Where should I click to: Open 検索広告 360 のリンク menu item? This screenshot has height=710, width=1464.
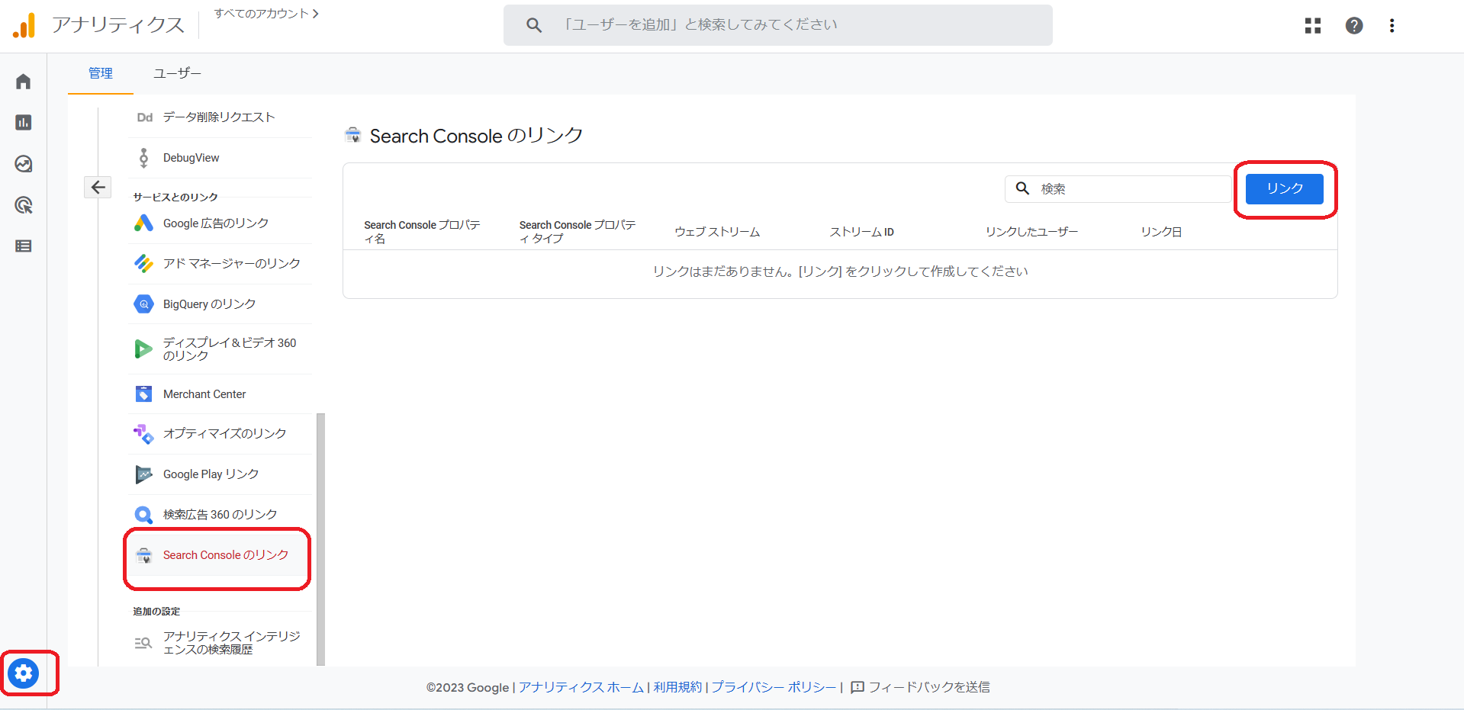coord(220,515)
